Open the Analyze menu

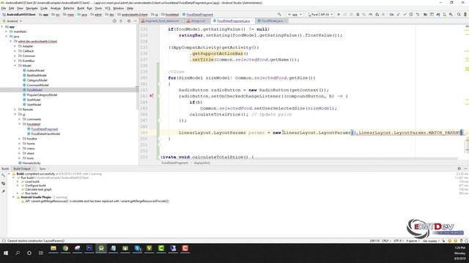pos(56,8)
